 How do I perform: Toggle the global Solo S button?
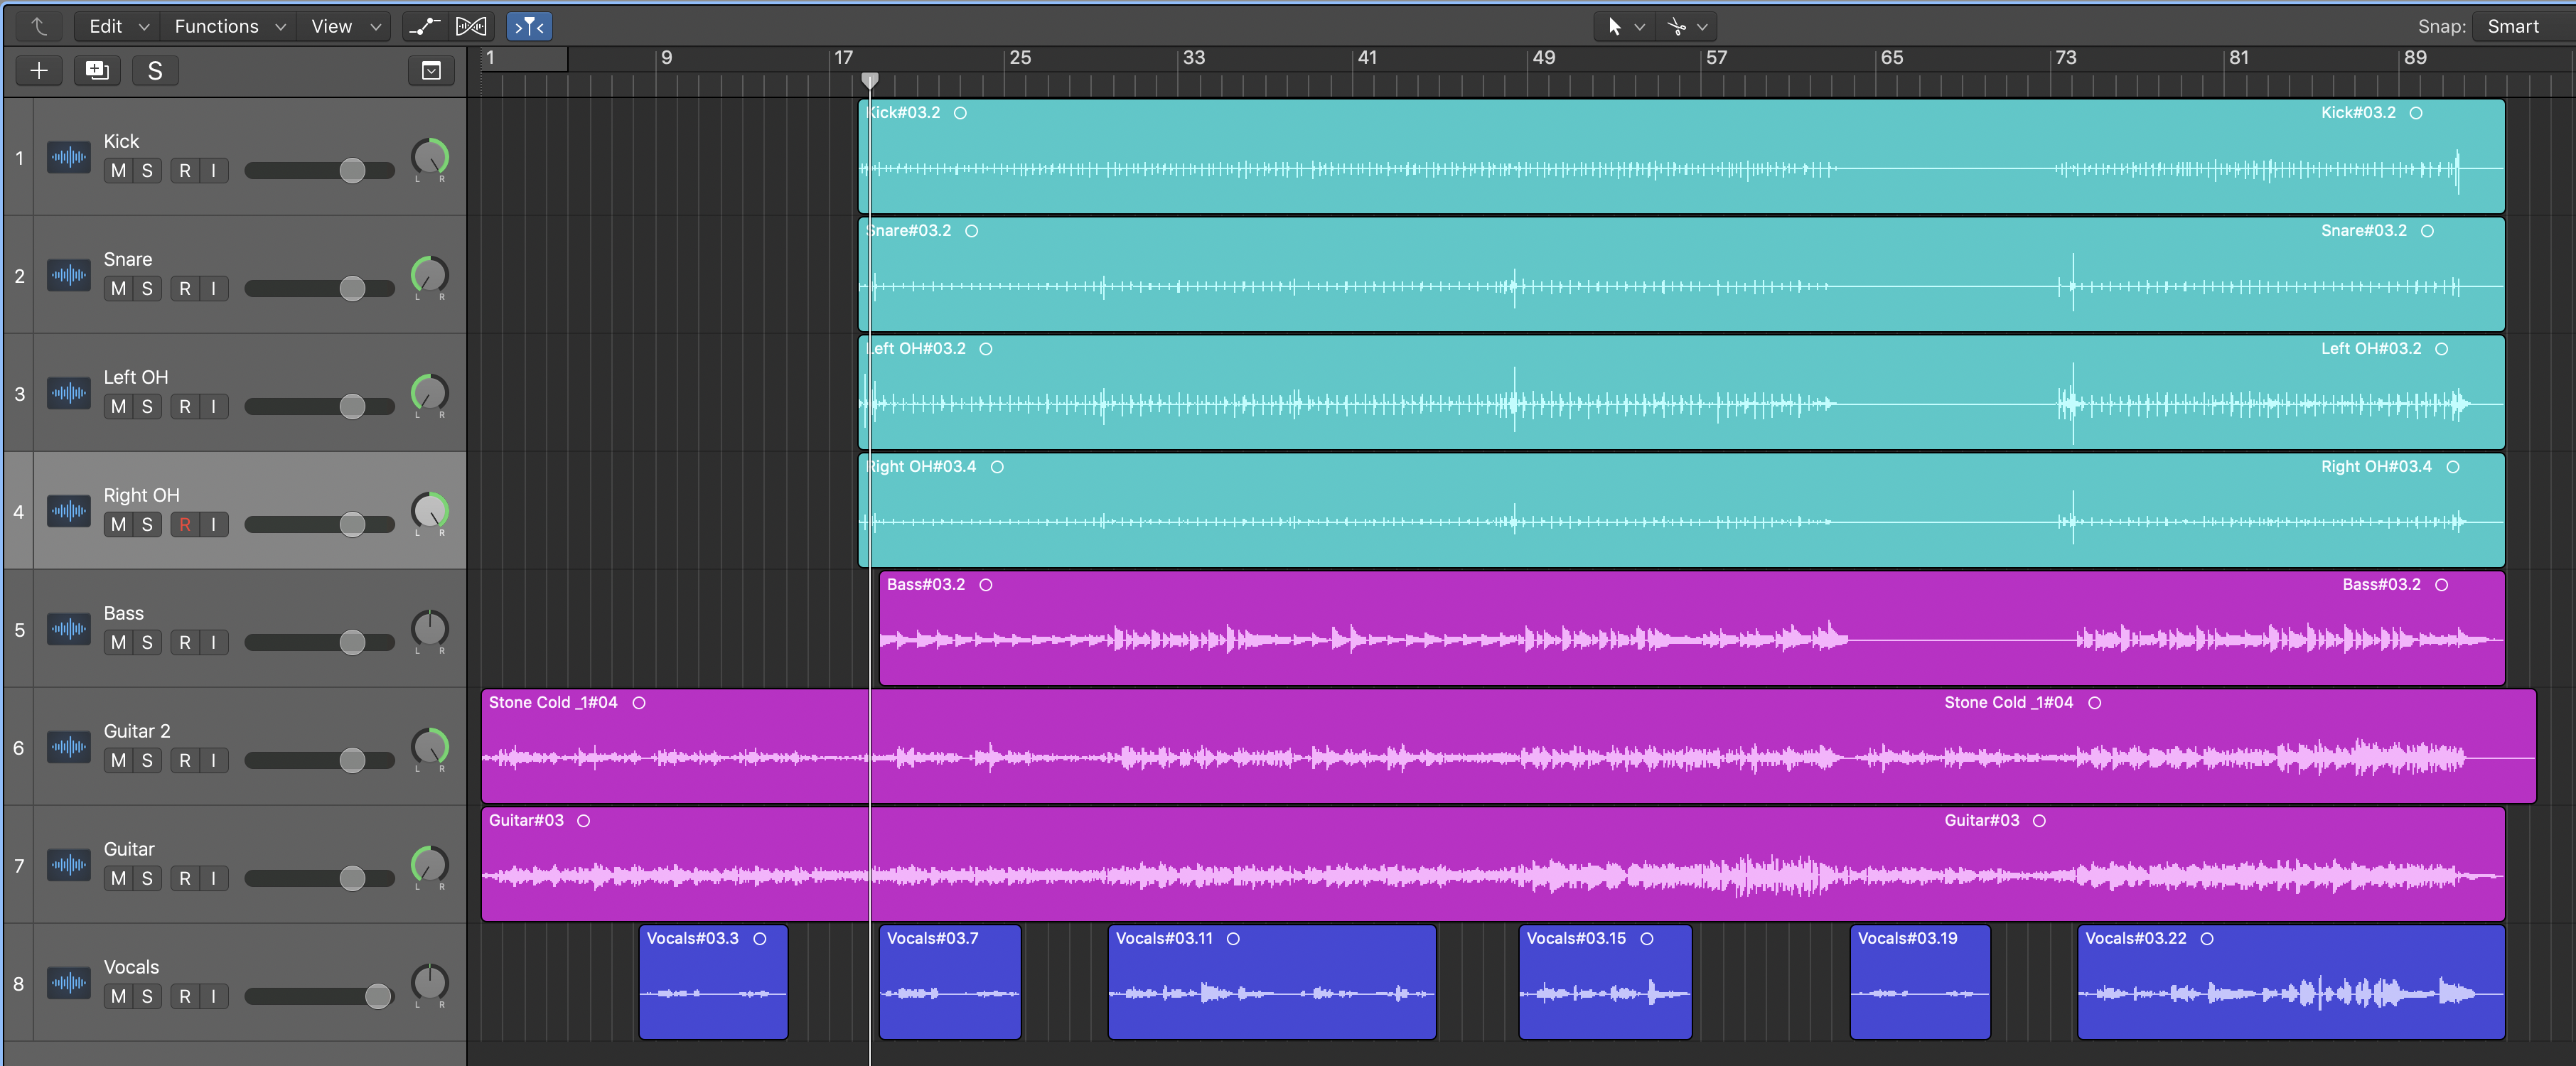pyautogui.click(x=155, y=71)
